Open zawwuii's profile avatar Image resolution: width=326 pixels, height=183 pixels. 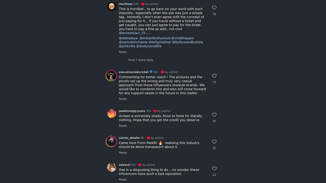pyautogui.click(x=111, y=167)
